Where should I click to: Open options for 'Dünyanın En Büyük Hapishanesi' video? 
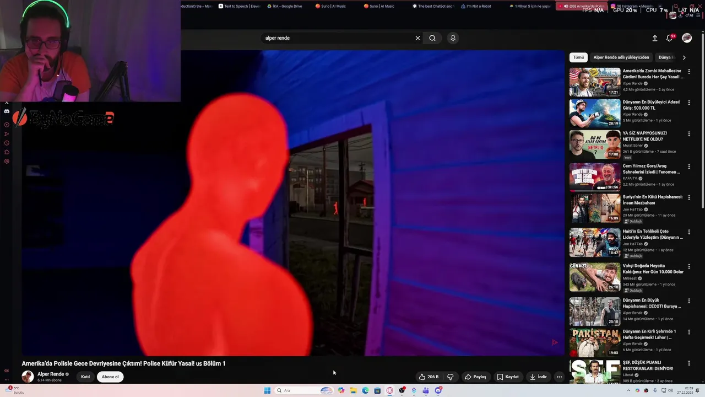point(689,301)
